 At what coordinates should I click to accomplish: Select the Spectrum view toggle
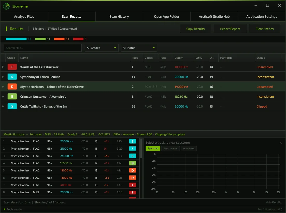(x=153, y=149)
